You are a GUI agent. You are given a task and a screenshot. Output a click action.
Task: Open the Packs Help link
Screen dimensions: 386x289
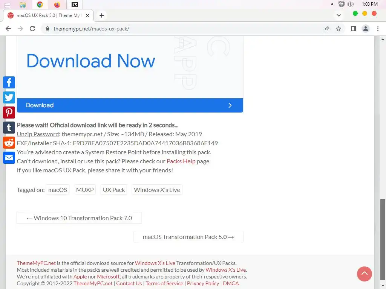181,161
